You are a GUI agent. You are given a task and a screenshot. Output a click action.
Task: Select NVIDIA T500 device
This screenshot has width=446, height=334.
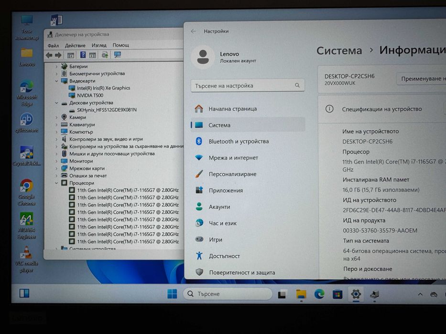pos(90,95)
